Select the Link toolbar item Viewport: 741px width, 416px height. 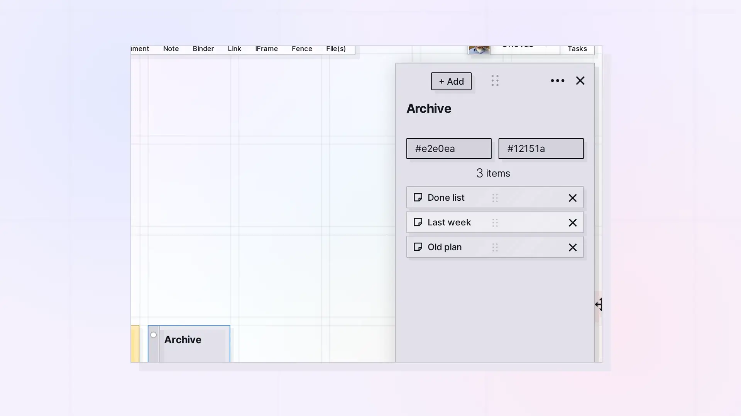pos(234,49)
